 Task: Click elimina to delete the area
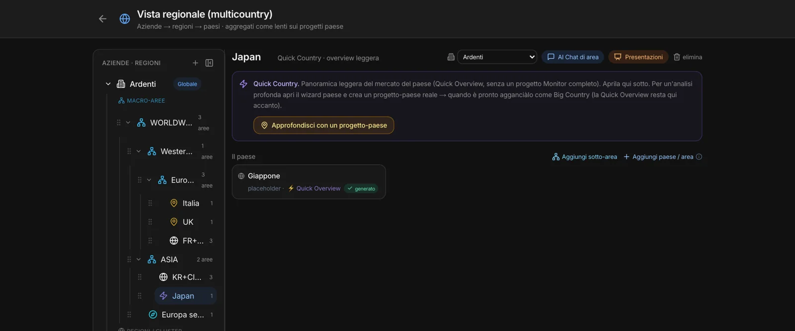point(688,57)
